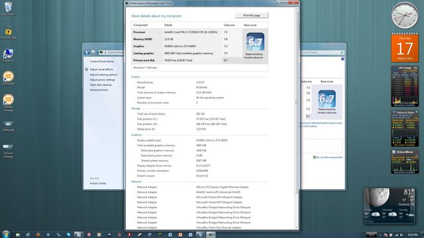The width and height of the screenshot is (424, 238).
Task: Click the CPU Usage gadget
Action: point(405,86)
